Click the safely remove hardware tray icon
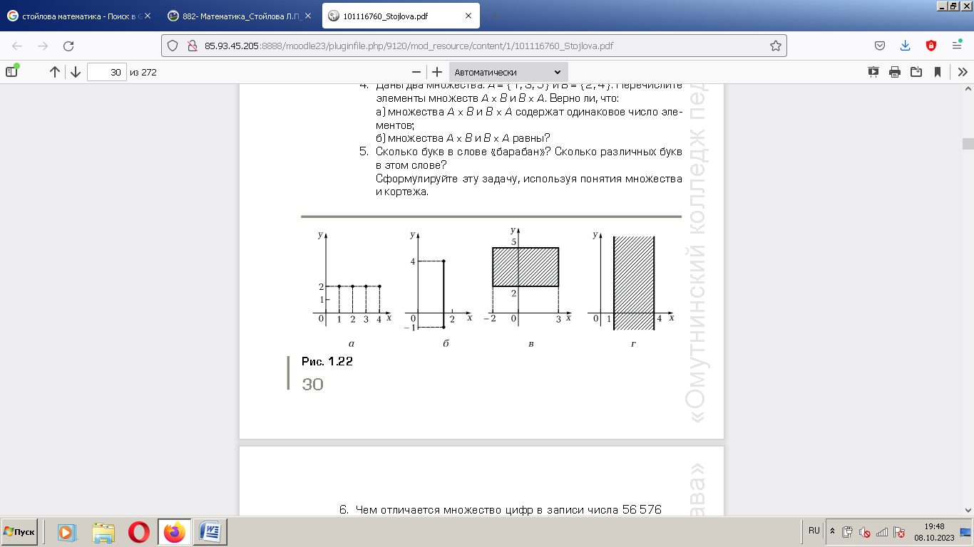The image size is (974, 547). (847, 532)
